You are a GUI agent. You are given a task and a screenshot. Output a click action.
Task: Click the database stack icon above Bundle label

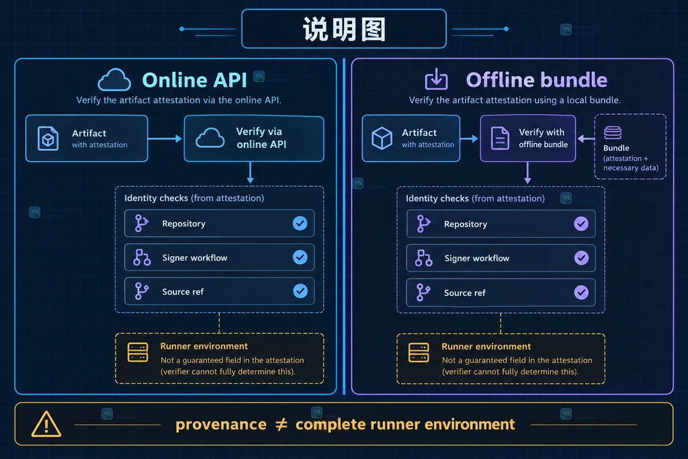pyautogui.click(x=613, y=132)
